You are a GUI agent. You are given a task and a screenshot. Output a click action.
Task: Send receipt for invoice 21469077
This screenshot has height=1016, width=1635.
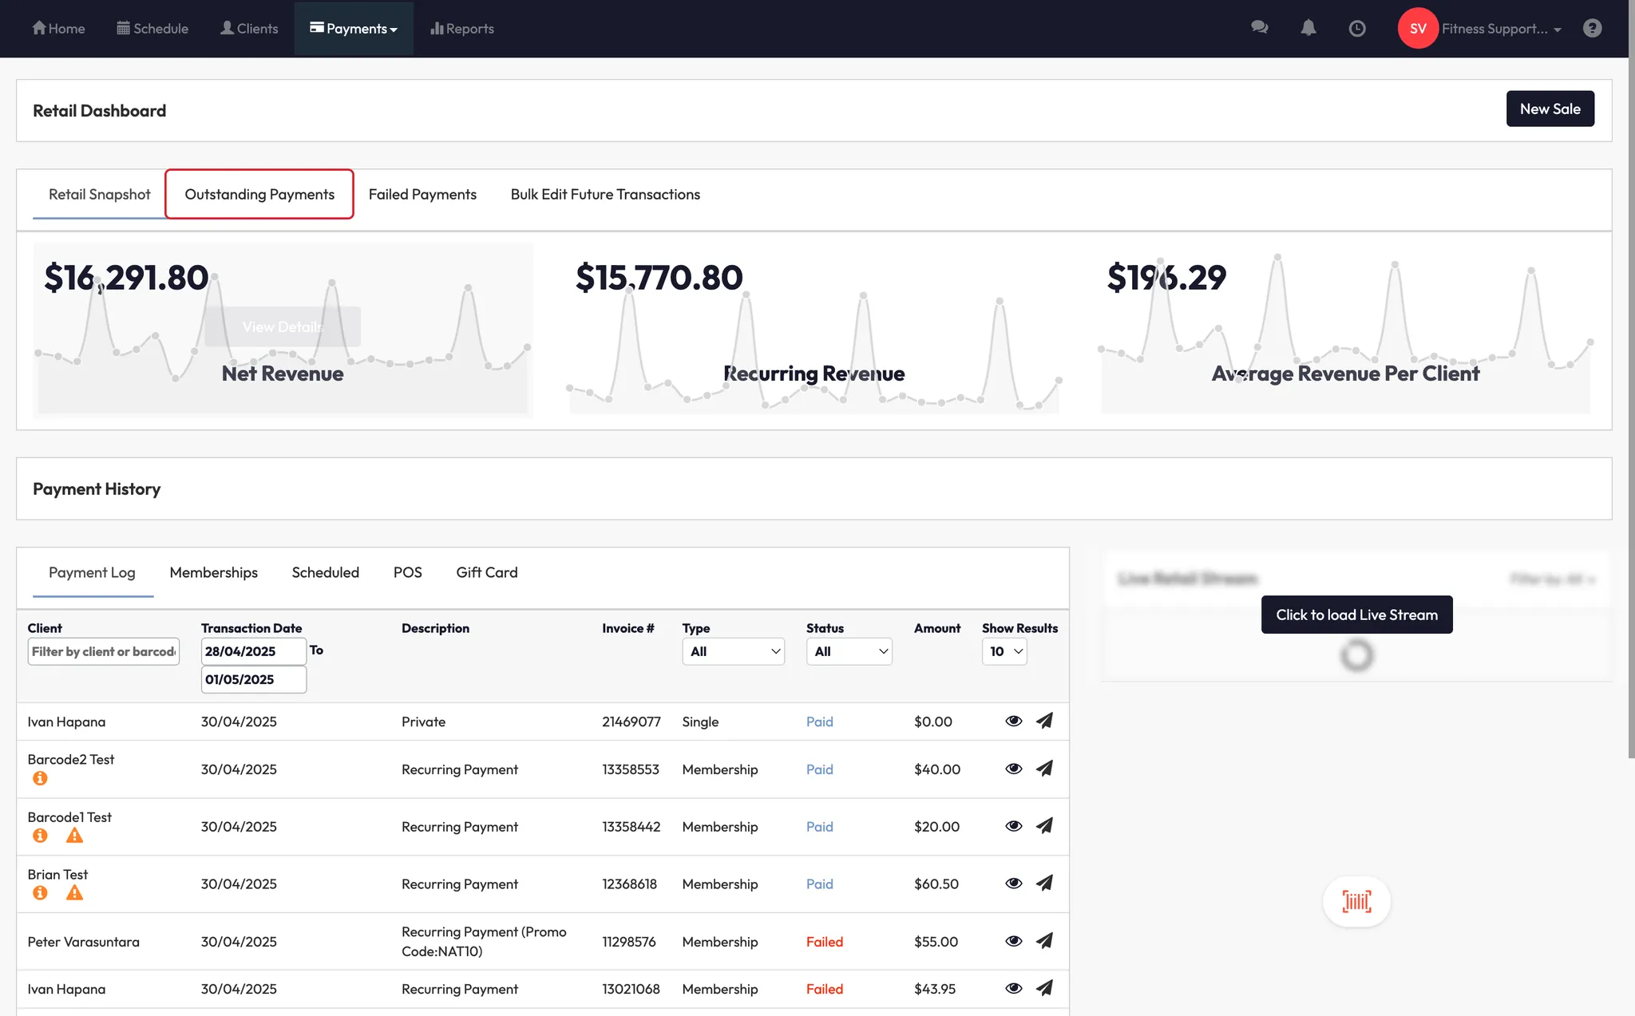click(x=1044, y=721)
